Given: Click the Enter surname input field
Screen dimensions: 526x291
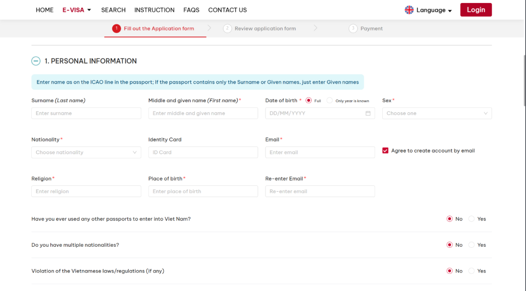Looking at the screenshot, I should click(86, 113).
